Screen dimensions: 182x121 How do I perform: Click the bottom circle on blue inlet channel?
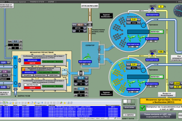click(15, 83)
